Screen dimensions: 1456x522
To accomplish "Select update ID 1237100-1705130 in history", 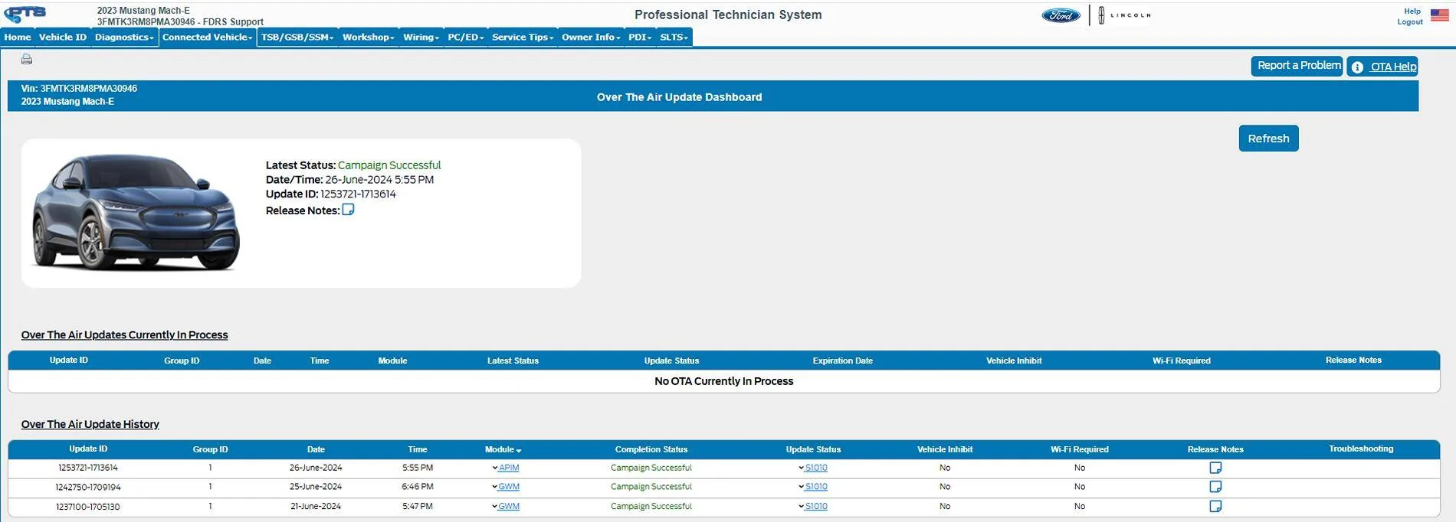I will click(x=88, y=506).
